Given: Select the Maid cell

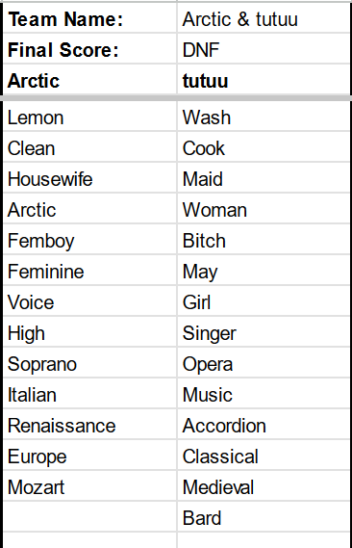Looking at the screenshot, I should tap(264, 178).
